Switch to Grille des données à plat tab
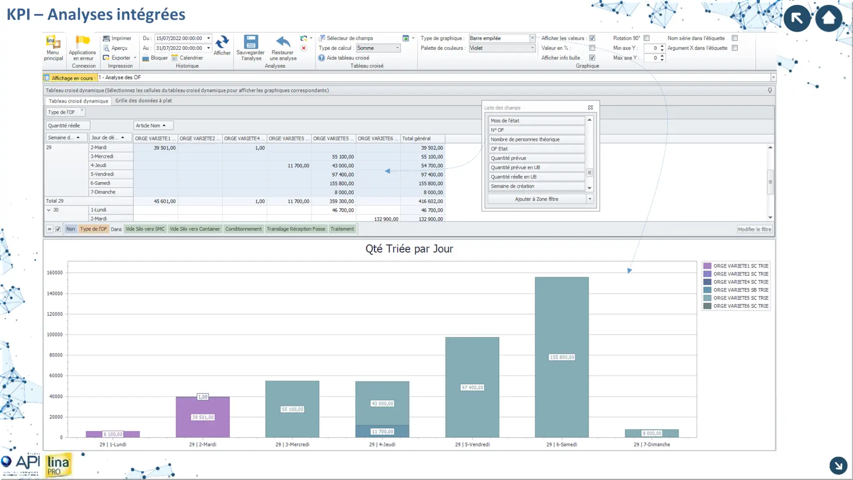The height and width of the screenshot is (480, 853). [144, 100]
